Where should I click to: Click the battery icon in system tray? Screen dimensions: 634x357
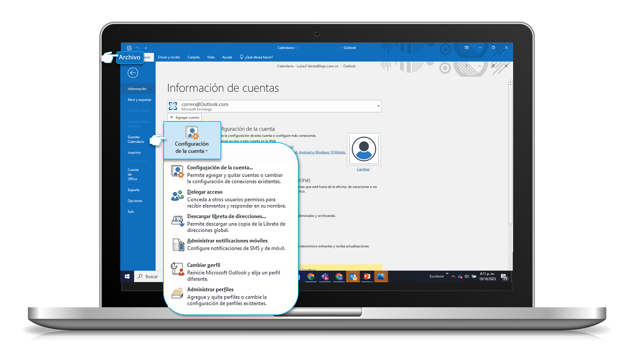click(x=474, y=276)
